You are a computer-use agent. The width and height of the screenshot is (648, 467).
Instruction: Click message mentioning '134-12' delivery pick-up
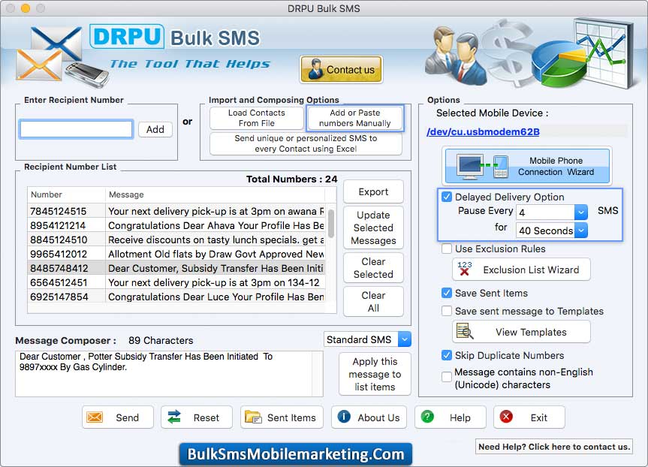[214, 283]
